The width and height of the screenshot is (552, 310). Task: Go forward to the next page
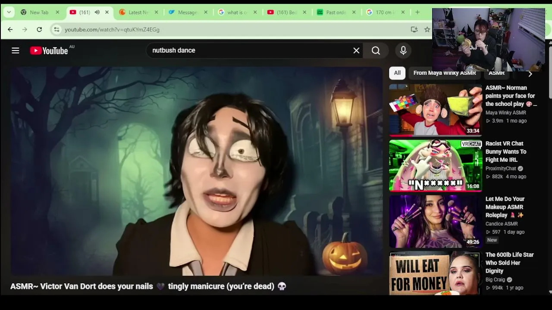25,29
